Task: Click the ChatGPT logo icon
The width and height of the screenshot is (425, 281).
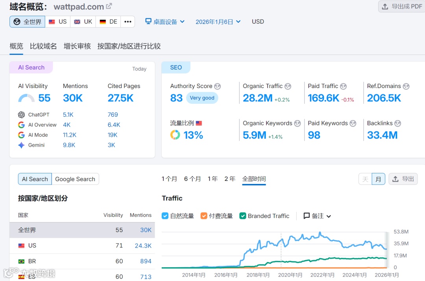Action: point(21,115)
